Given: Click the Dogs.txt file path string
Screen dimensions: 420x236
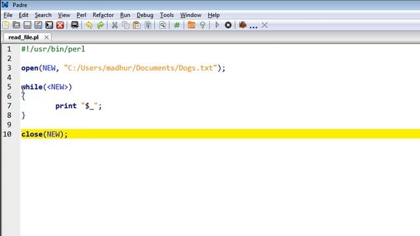Looking at the screenshot, I should click(140, 68).
